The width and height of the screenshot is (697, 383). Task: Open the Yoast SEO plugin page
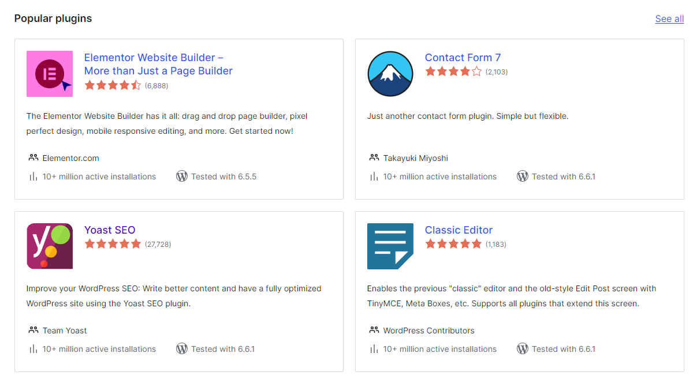click(110, 230)
